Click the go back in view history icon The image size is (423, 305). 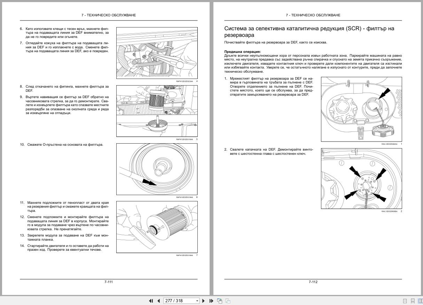point(220,301)
